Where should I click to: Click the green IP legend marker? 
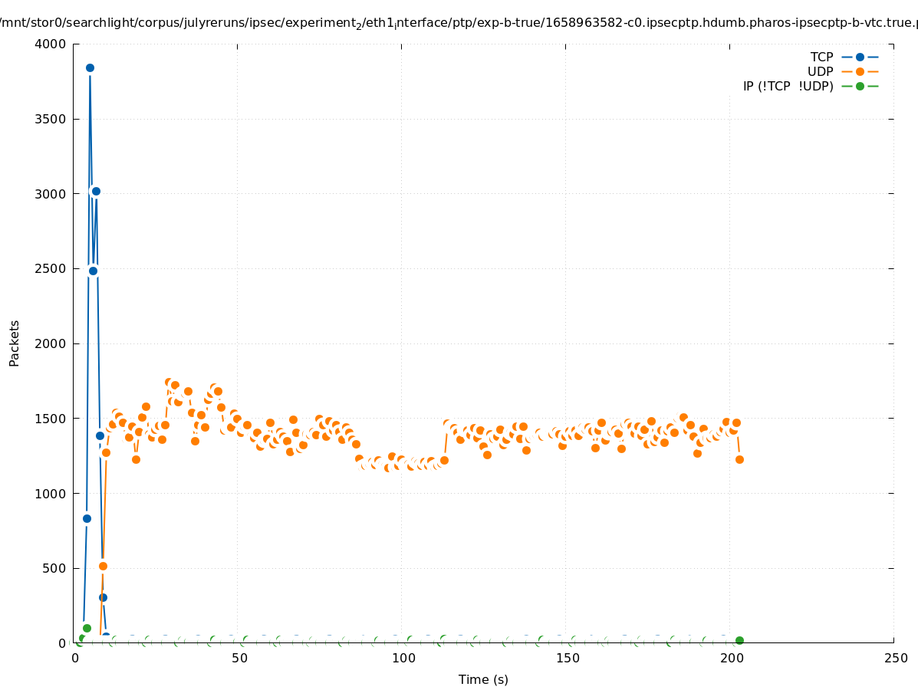click(860, 86)
